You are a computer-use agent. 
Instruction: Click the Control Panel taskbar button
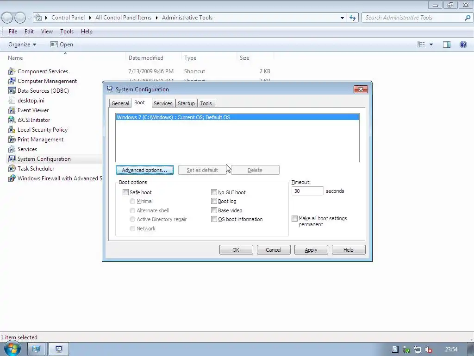coord(36,350)
